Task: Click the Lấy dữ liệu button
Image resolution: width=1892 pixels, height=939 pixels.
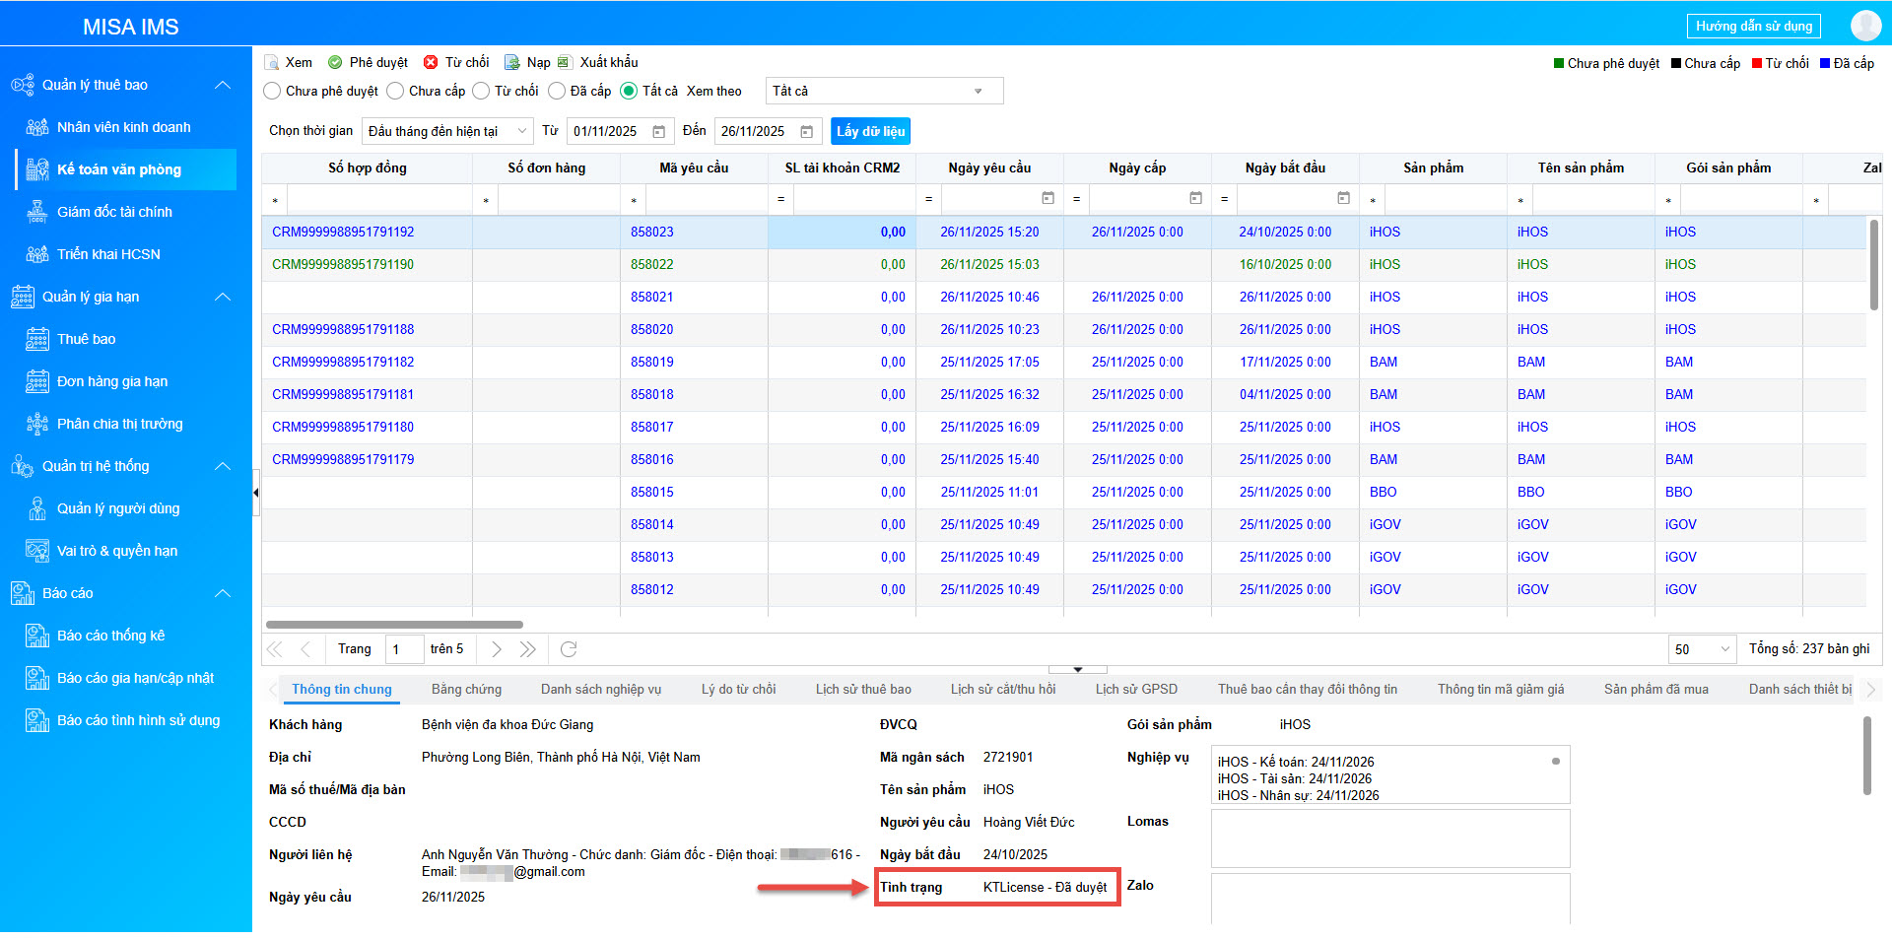Action: point(870,132)
